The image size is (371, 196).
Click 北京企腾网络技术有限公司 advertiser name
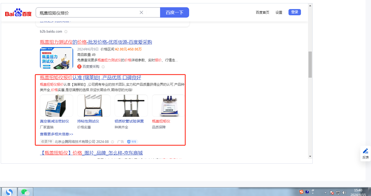tap(75, 142)
